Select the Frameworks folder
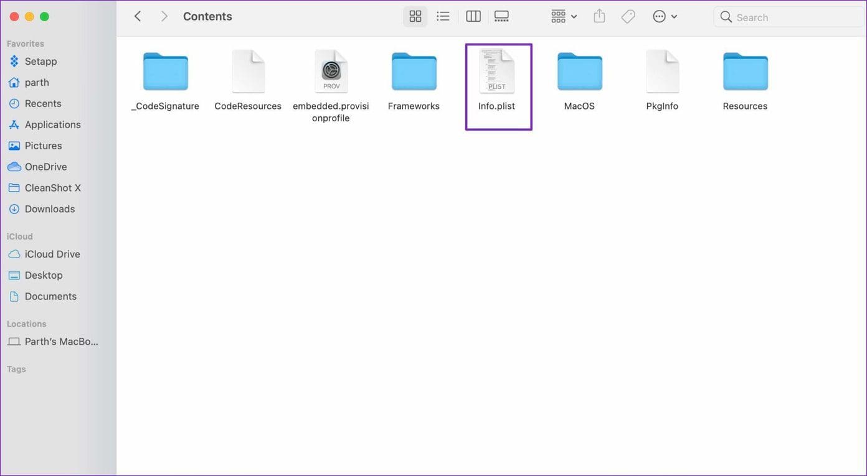867x476 pixels. click(x=414, y=82)
